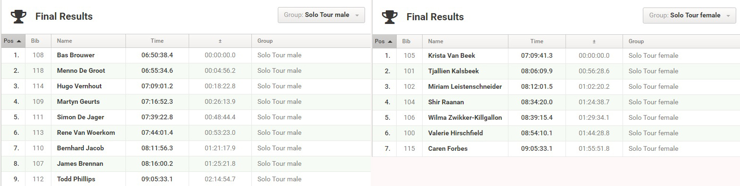Select Bas Brouwer's result row
Image resolution: width=740 pixels, height=186 pixels.
186,55
